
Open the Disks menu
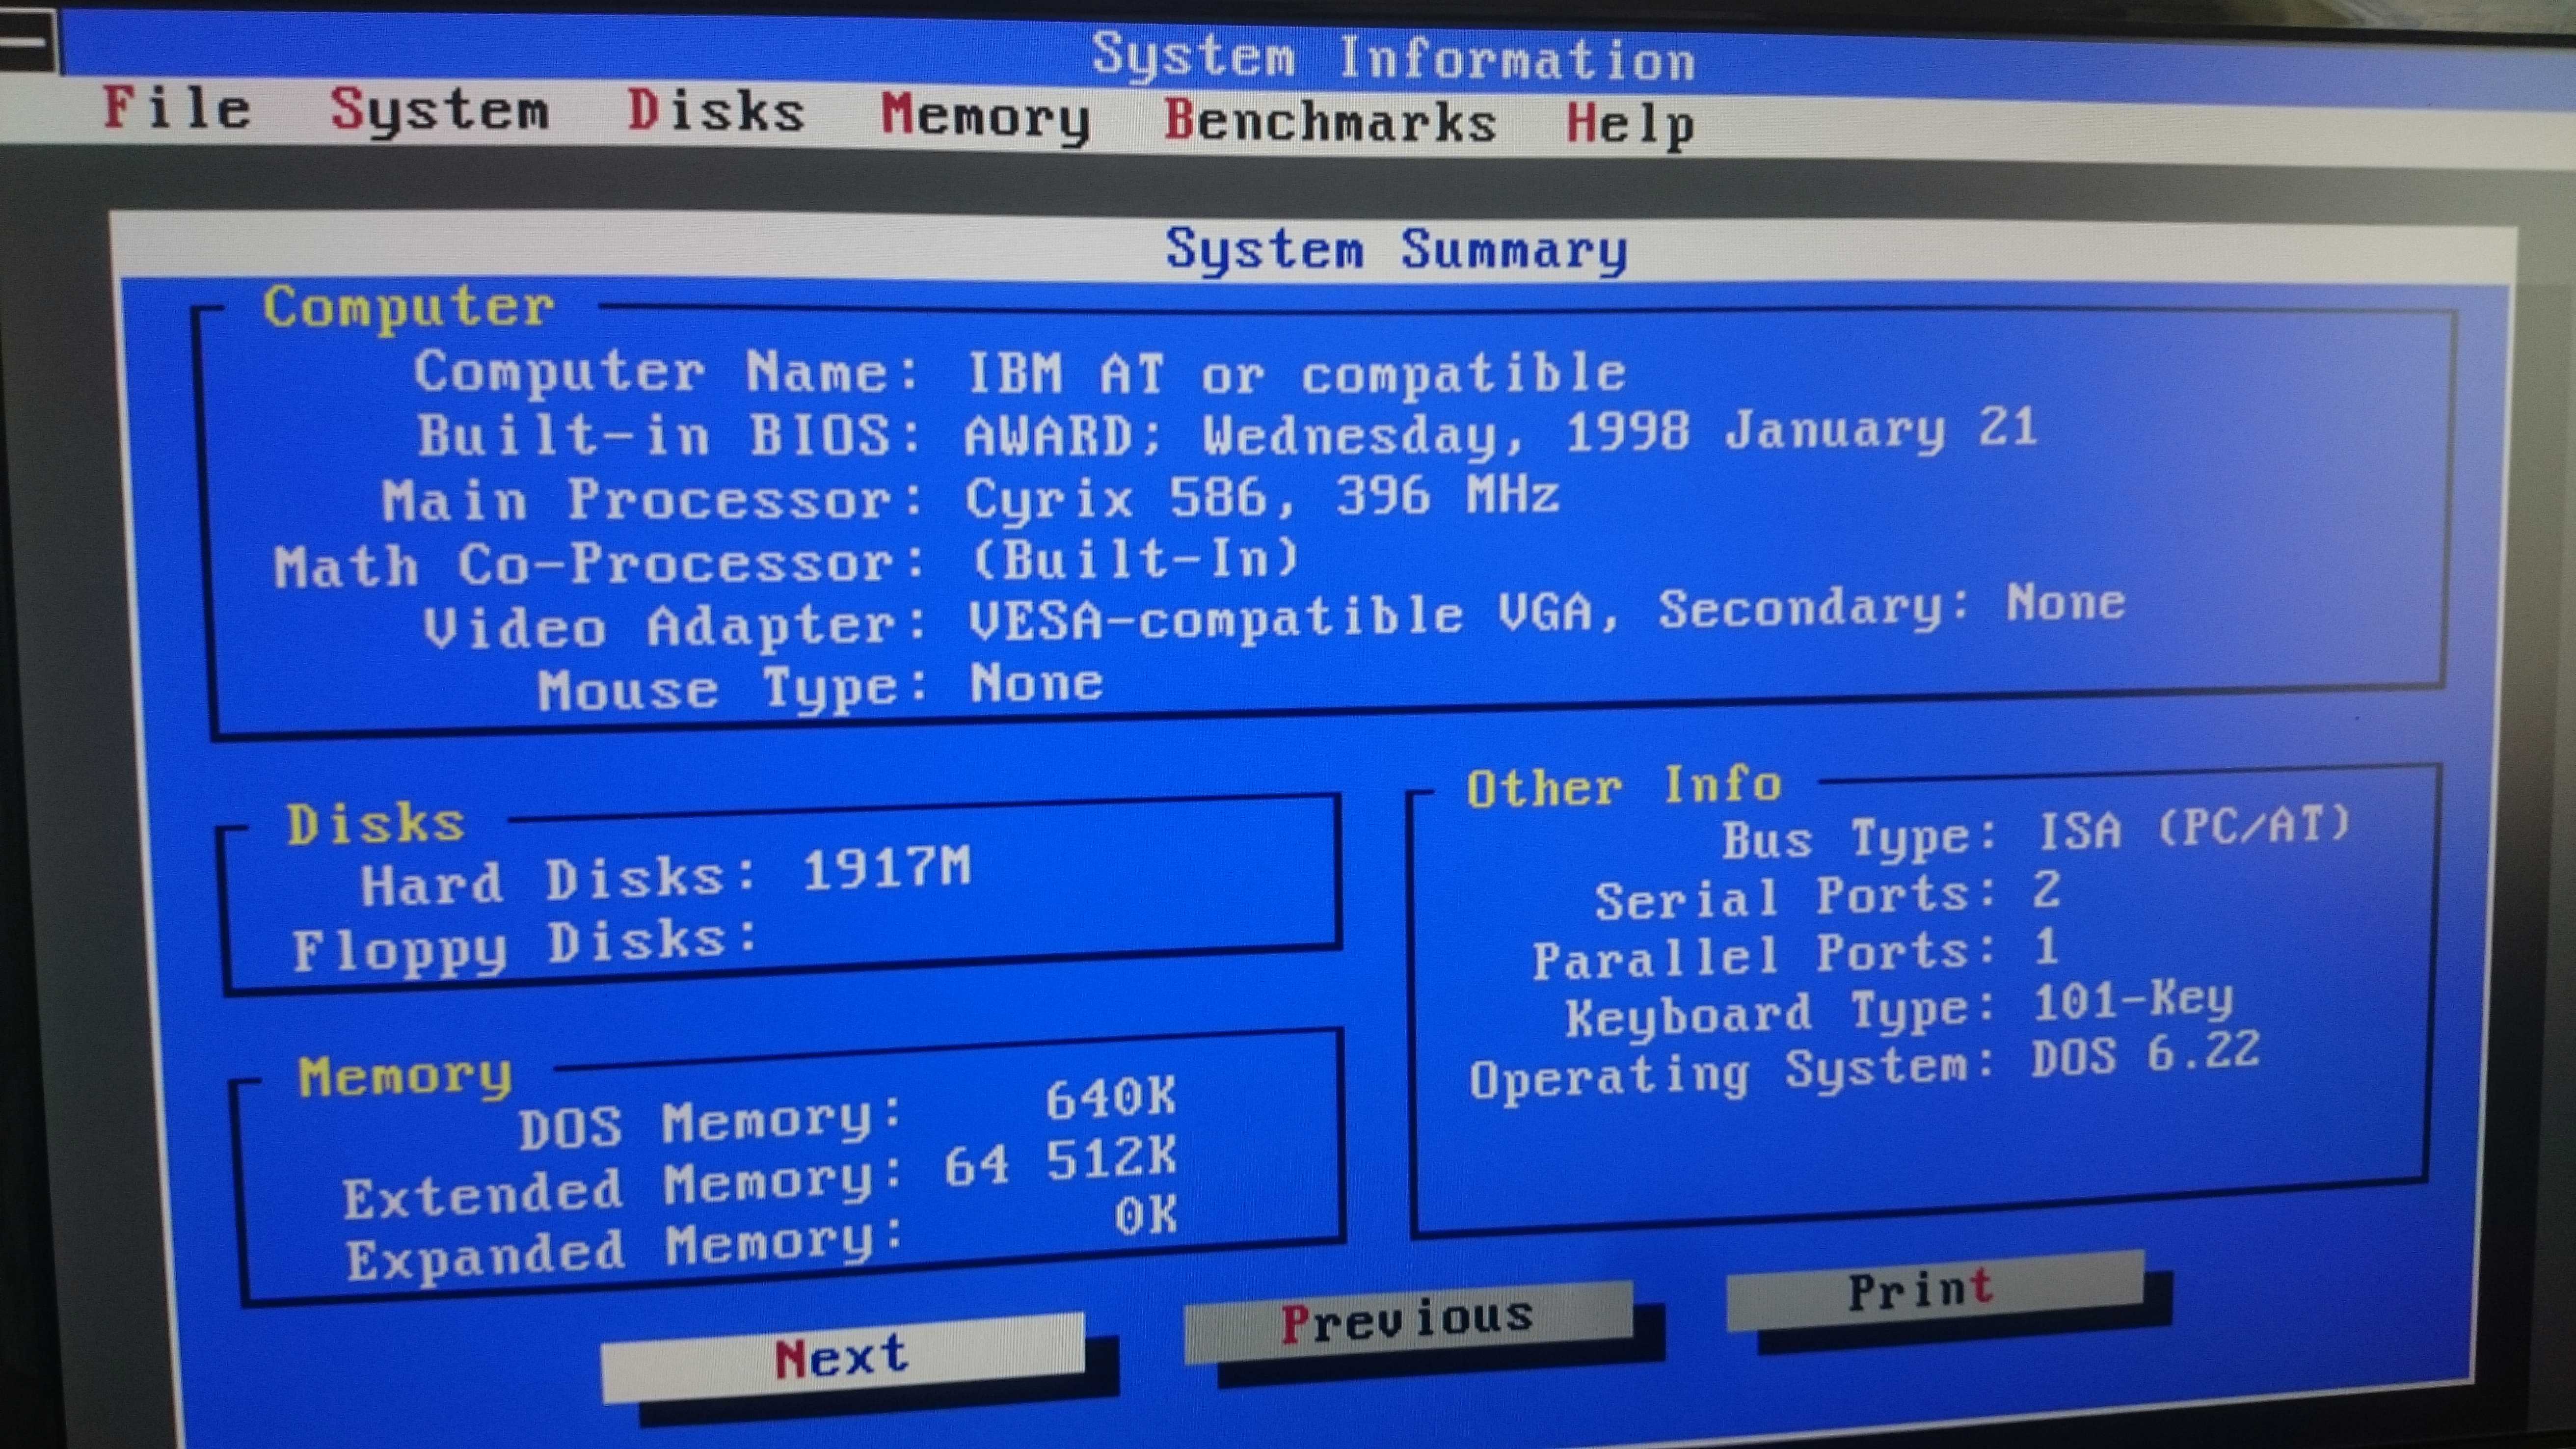716,111
